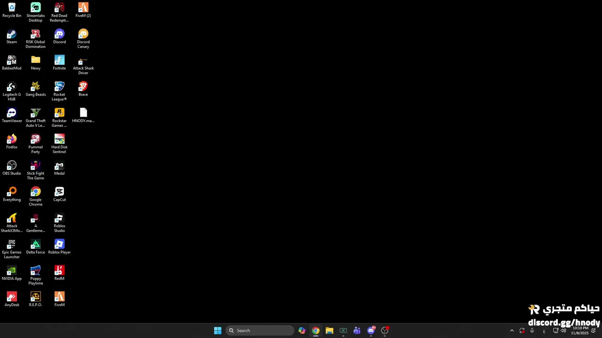Select the Gang Beasts shortcut

coord(36,89)
